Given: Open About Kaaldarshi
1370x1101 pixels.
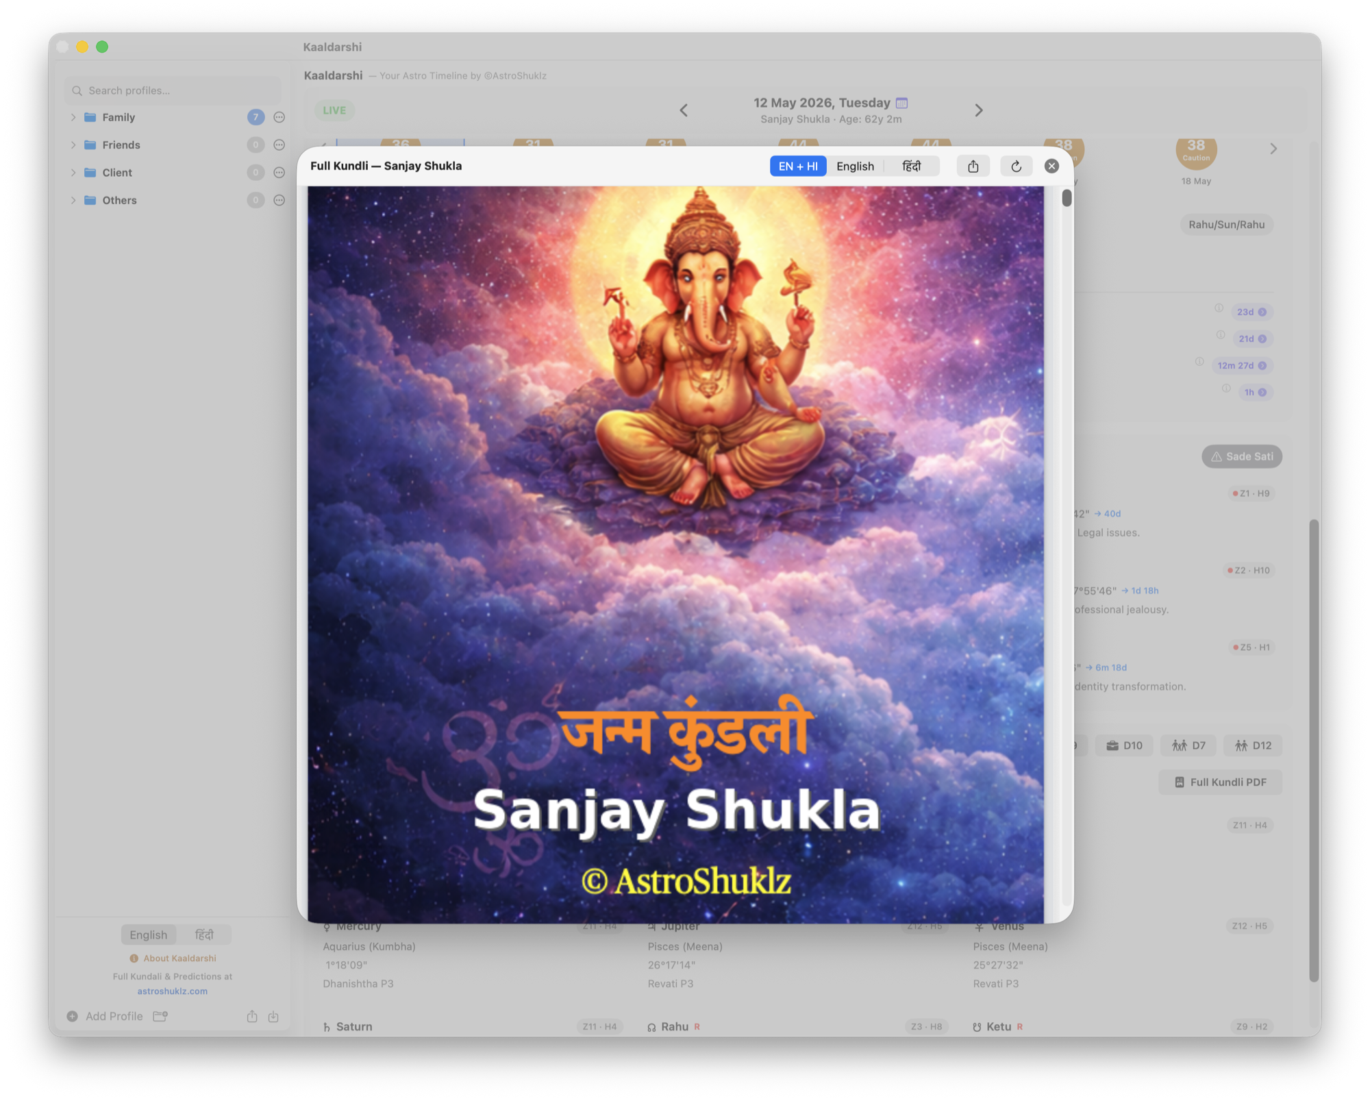Looking at the screenshot, I should tap(173, 958).
